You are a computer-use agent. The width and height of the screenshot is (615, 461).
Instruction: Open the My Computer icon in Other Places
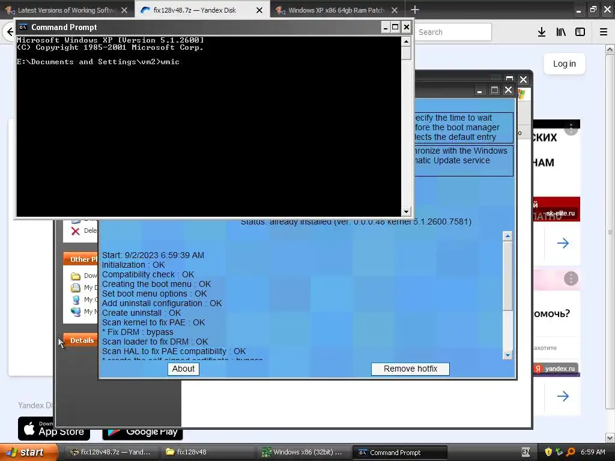pyautogui.click(x=76, y=300)
